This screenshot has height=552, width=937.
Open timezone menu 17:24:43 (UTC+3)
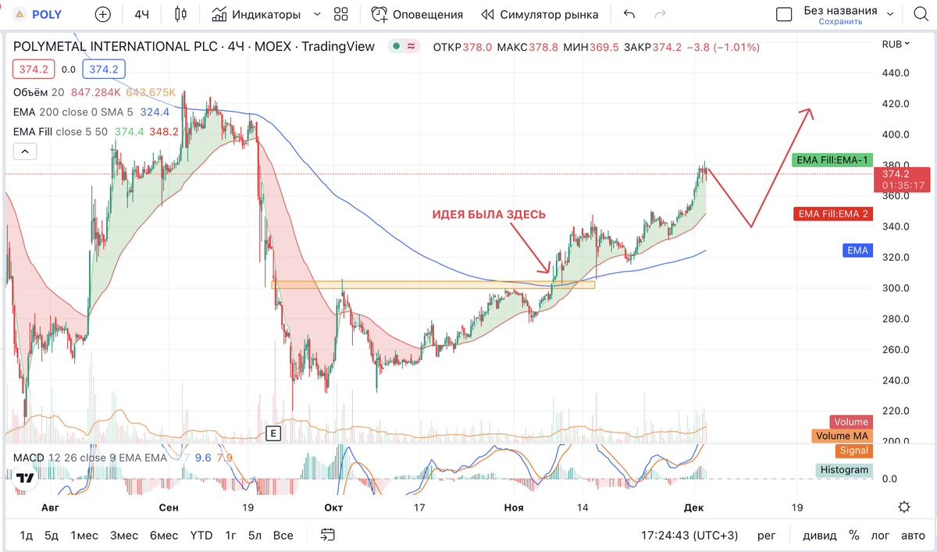(689, 536)
